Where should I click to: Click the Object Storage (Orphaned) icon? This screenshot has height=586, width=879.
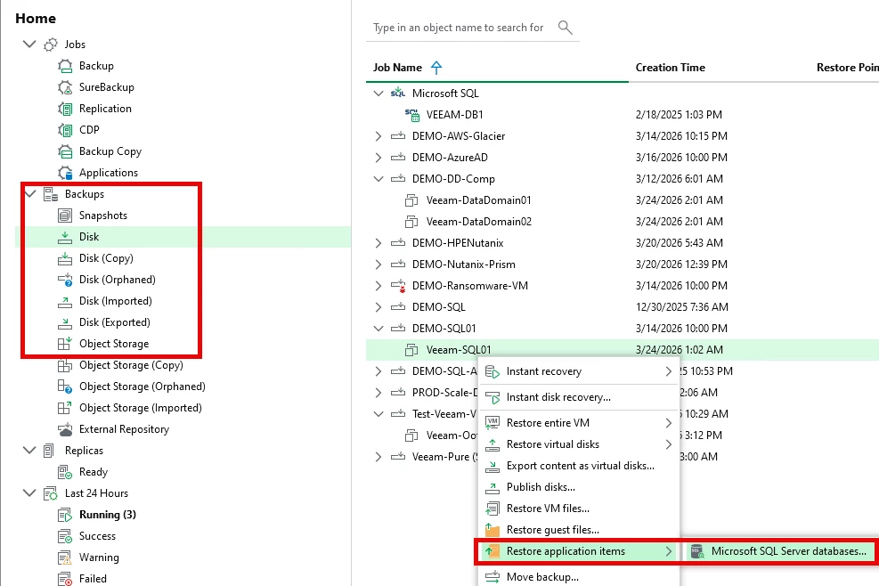click(x=65, y=387)
